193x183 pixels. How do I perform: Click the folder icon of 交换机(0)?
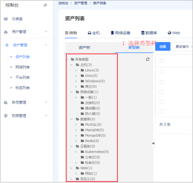coord(82,103)
